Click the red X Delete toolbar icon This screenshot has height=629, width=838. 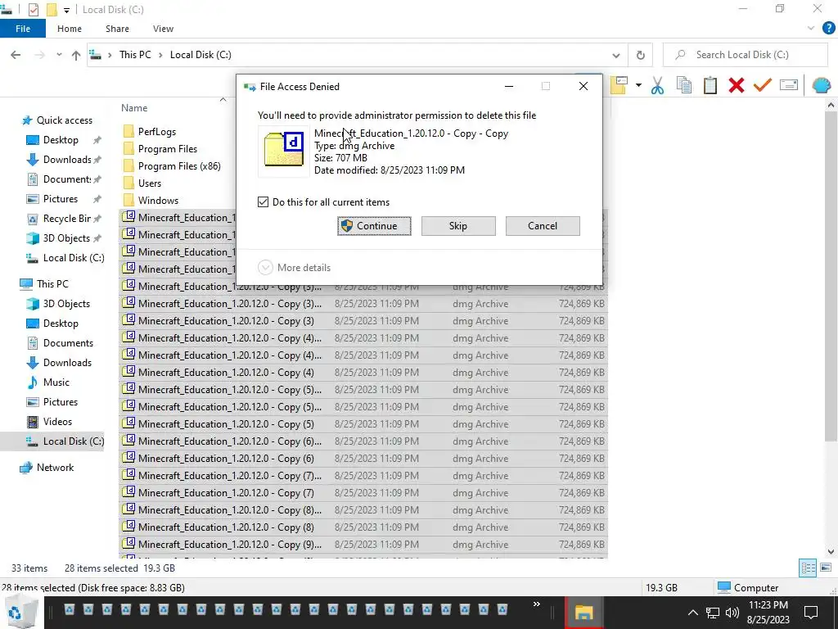(736, 85)
